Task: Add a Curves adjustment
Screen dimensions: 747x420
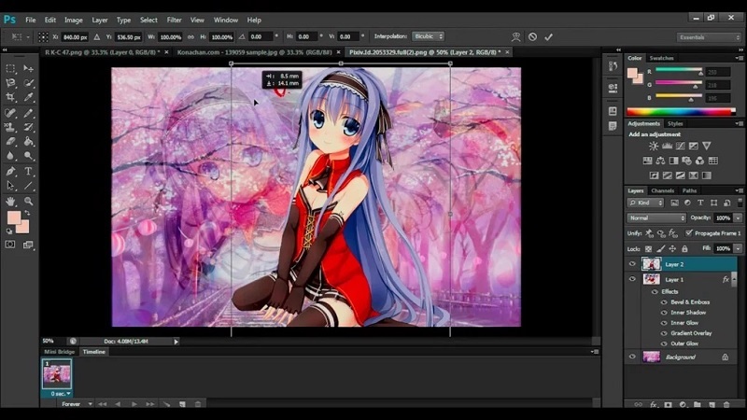Action: pyautogui.click(x=681, y=147)
